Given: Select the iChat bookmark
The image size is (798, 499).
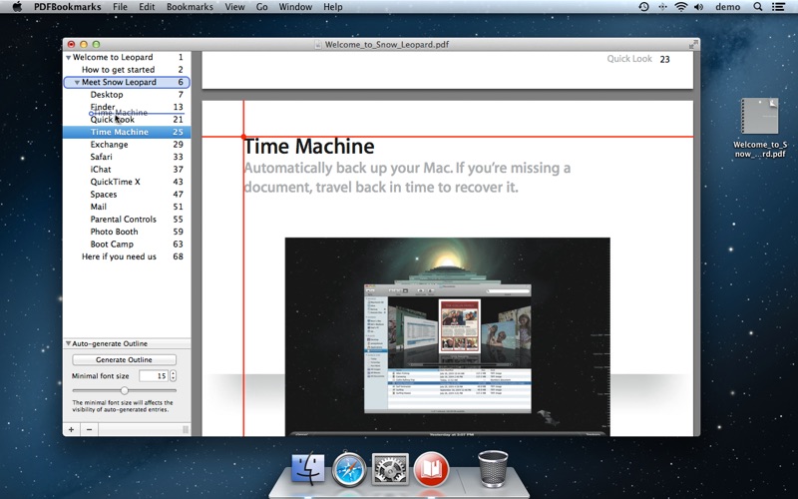Looking at the screenshot, I should [127, 170].
